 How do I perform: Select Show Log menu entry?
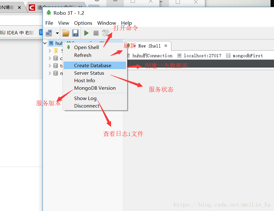(94, 98)
